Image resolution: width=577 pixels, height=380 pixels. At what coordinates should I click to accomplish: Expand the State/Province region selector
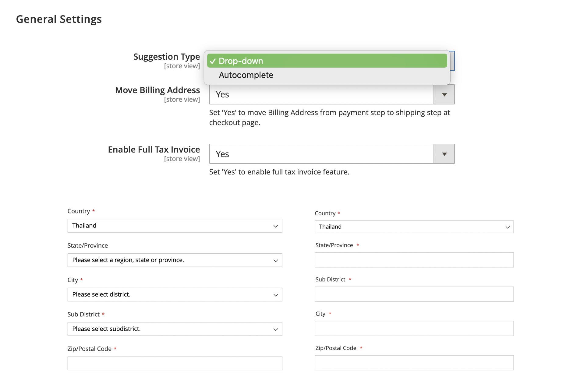tap(175, 260)
